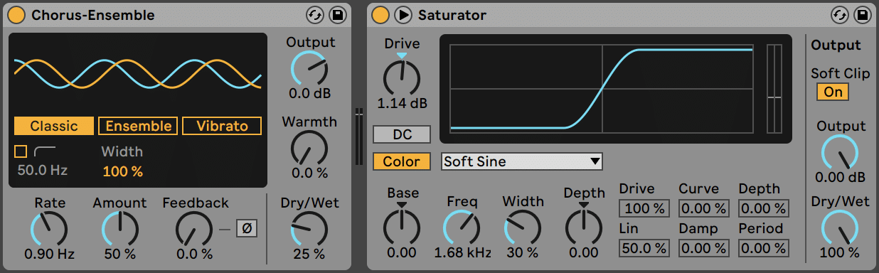Toggle Soft Clip On button
Viewport: 879px width, 273px height.
tap(833, 92)
